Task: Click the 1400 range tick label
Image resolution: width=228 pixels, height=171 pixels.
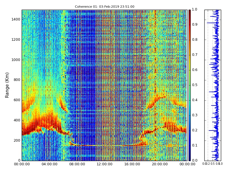Action: coord(16,19)
